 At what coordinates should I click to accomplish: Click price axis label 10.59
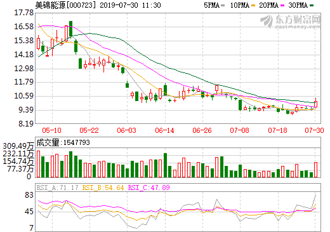24,96
